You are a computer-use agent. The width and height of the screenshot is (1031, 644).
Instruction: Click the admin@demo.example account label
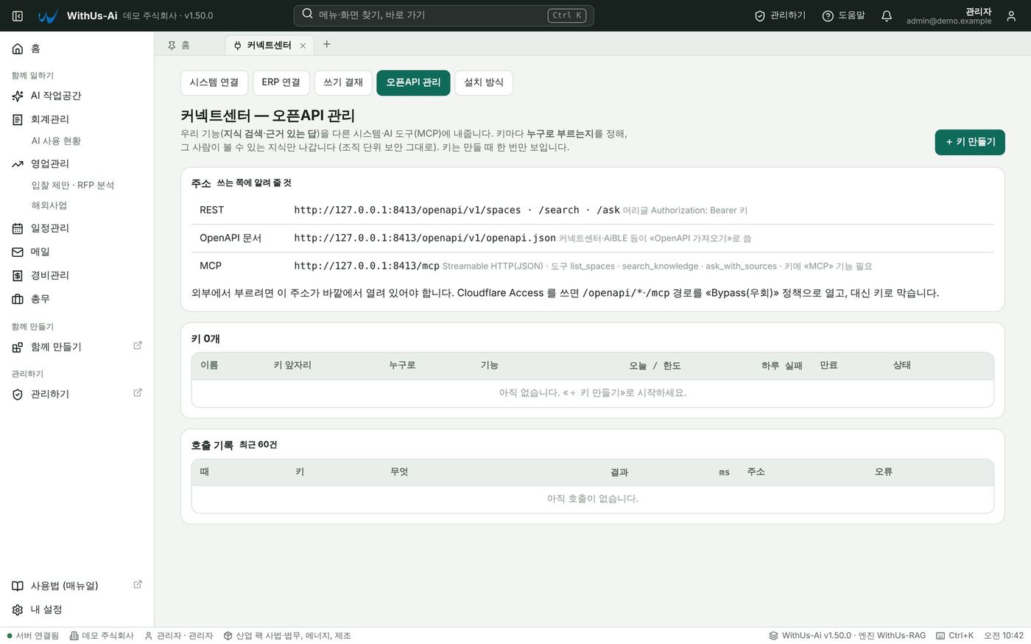pyautogui.click(x=949, y=21)
